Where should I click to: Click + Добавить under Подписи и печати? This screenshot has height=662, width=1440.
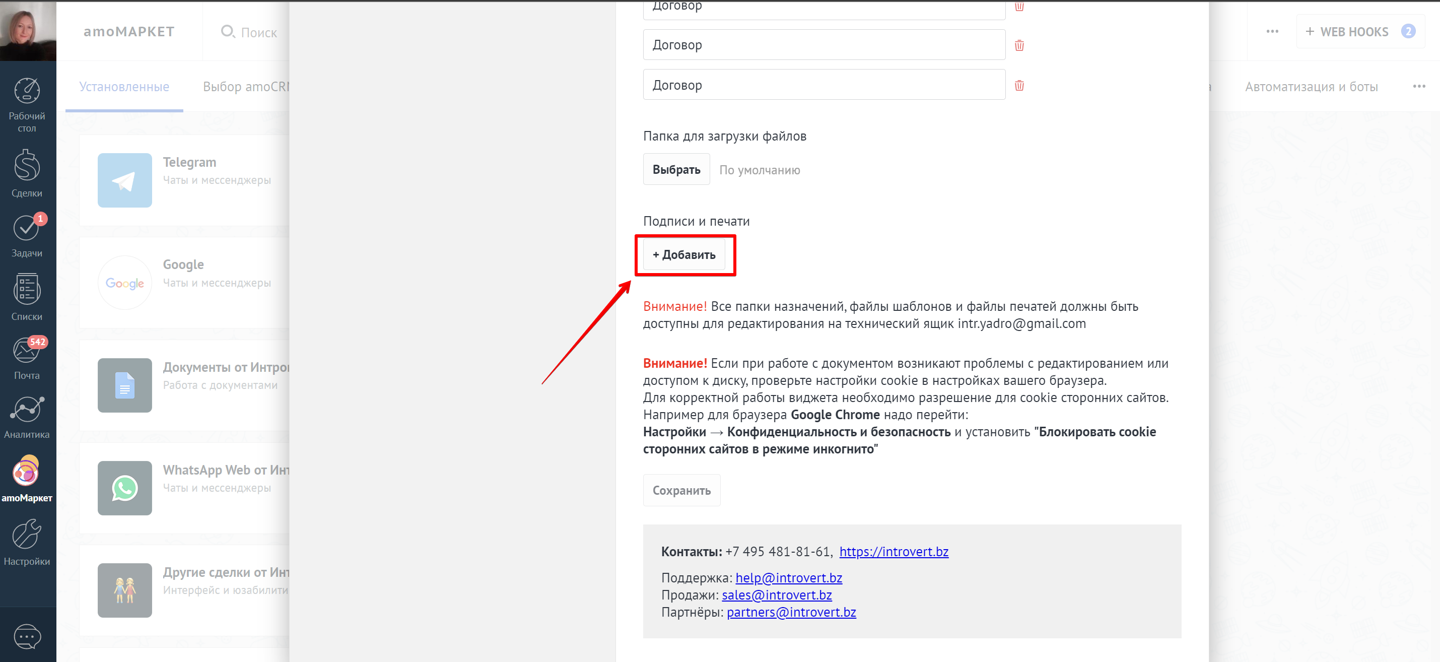683,255
